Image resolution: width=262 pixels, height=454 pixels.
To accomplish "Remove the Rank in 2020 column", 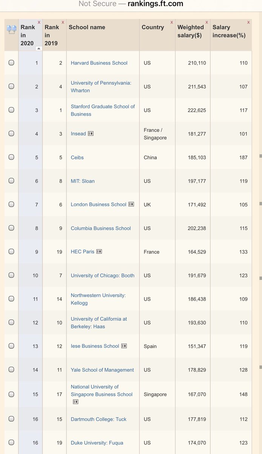I will point(39,22).
